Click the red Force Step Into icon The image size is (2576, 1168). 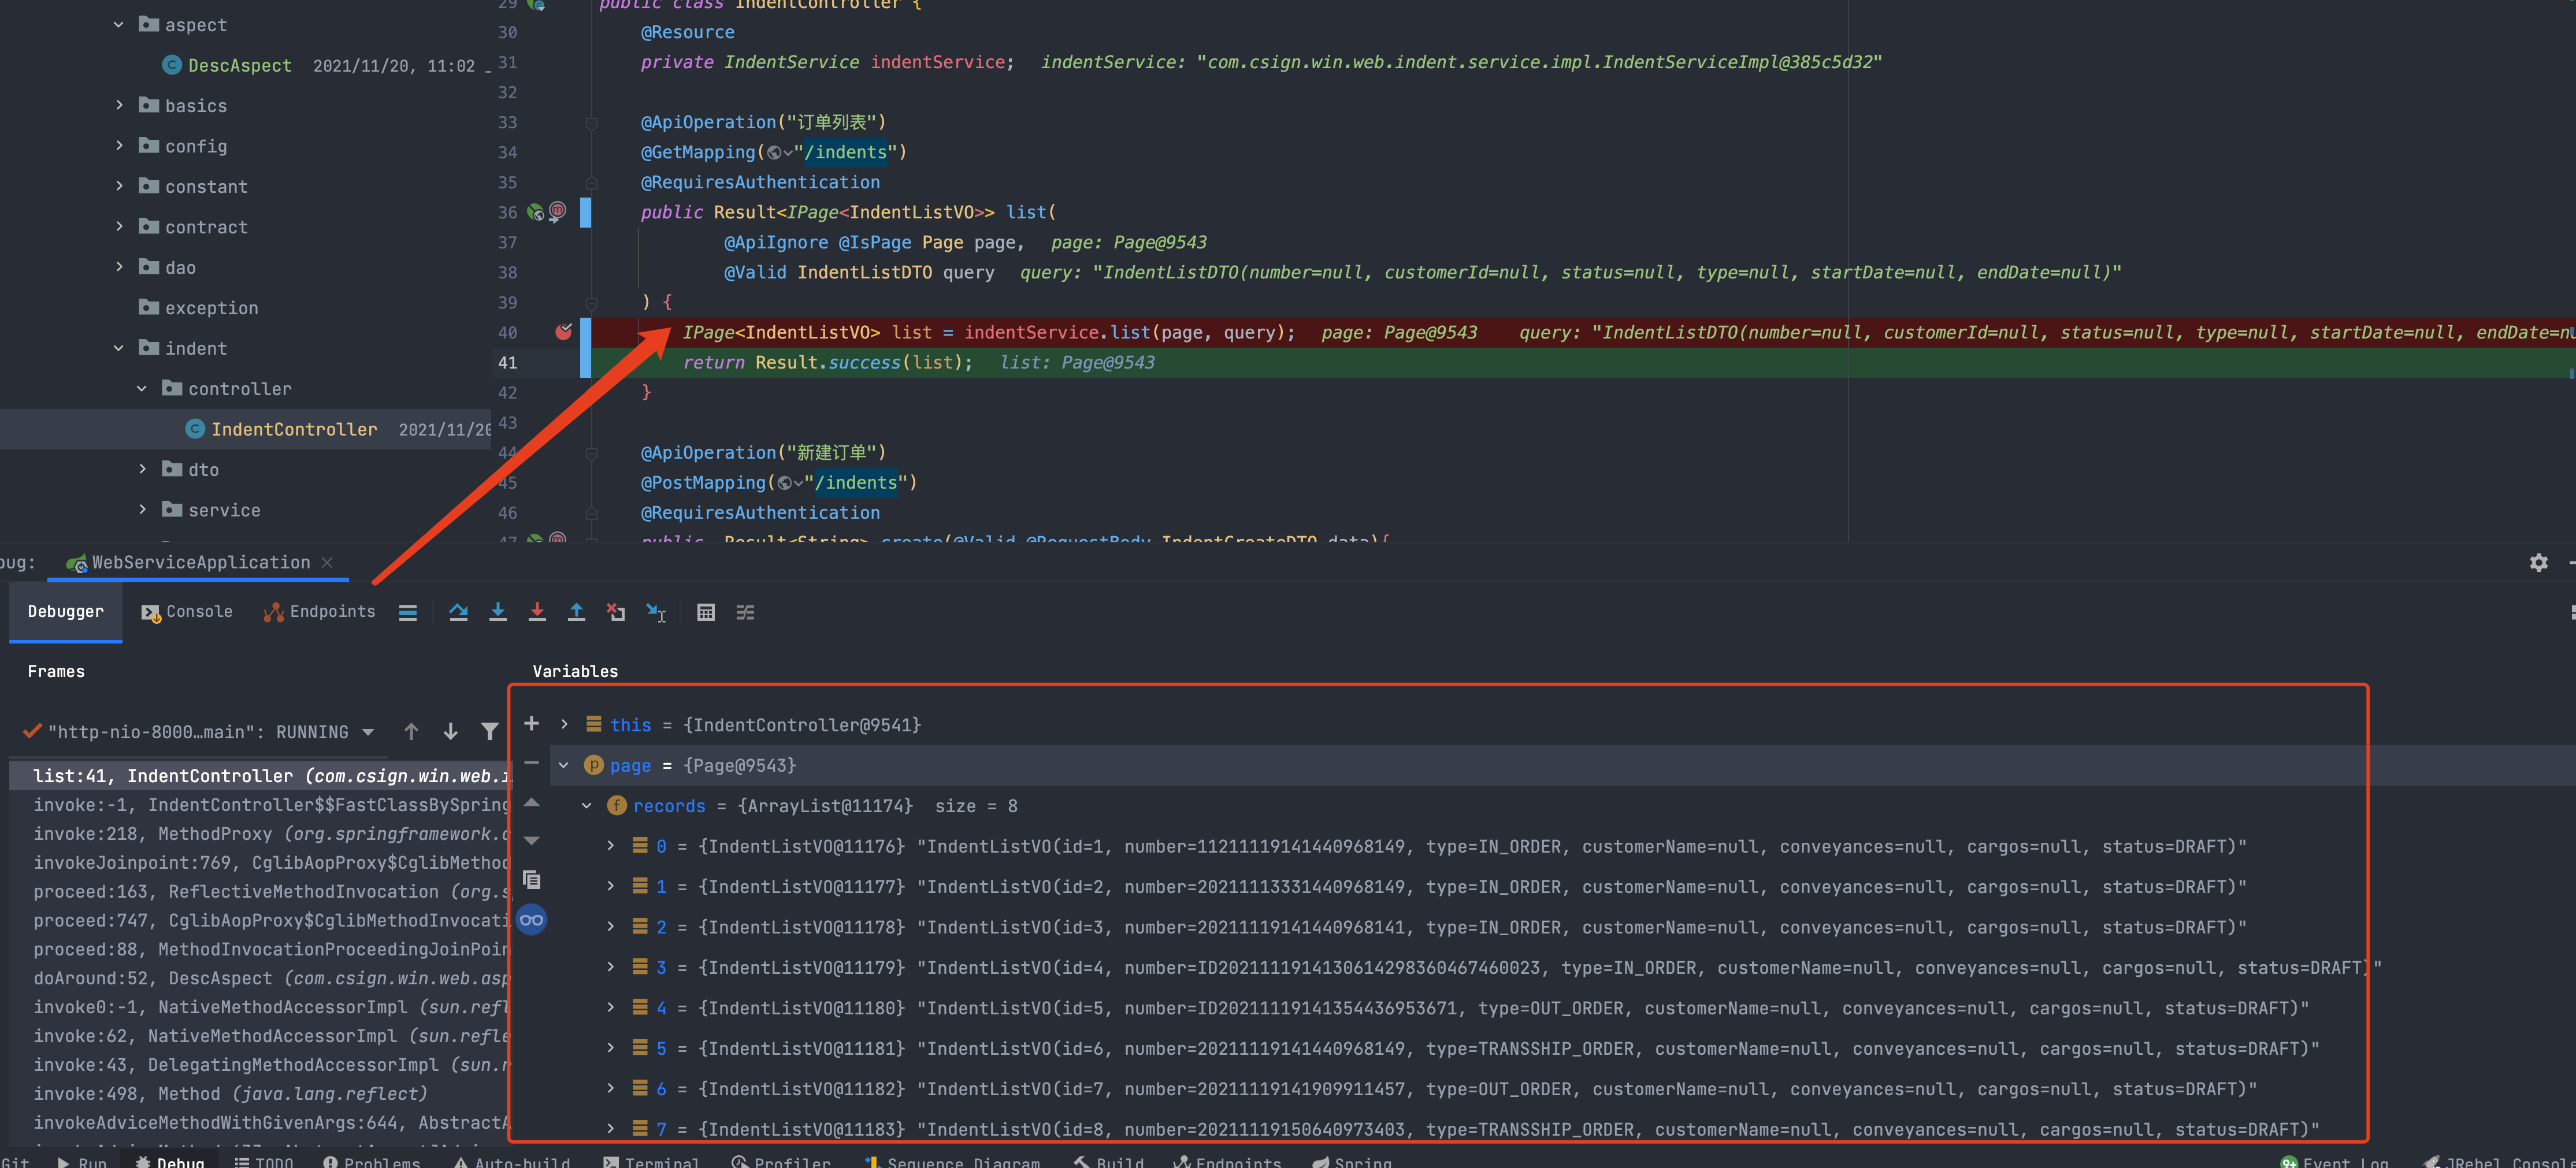537,612
